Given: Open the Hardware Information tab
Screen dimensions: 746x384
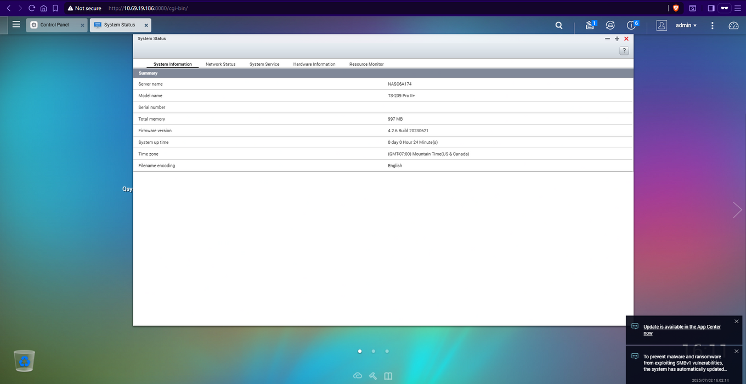Looking at the screenshot, I should point(314,64).
